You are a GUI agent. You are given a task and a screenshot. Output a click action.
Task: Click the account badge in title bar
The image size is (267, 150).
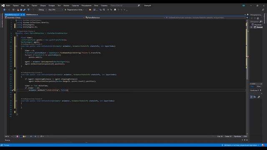[244, 5]
